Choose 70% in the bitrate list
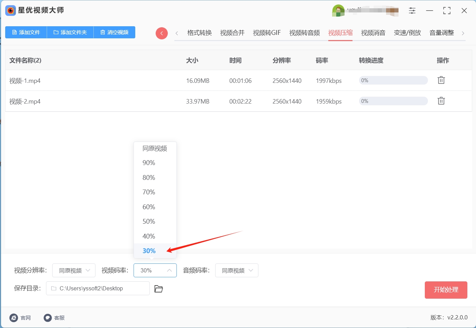This screenshot has height=328, width=476. [155, 192]
